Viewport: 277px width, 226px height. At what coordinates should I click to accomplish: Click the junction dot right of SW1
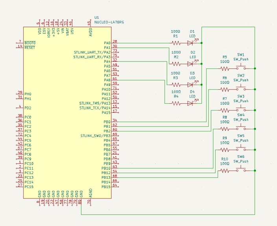click(255, 68)
